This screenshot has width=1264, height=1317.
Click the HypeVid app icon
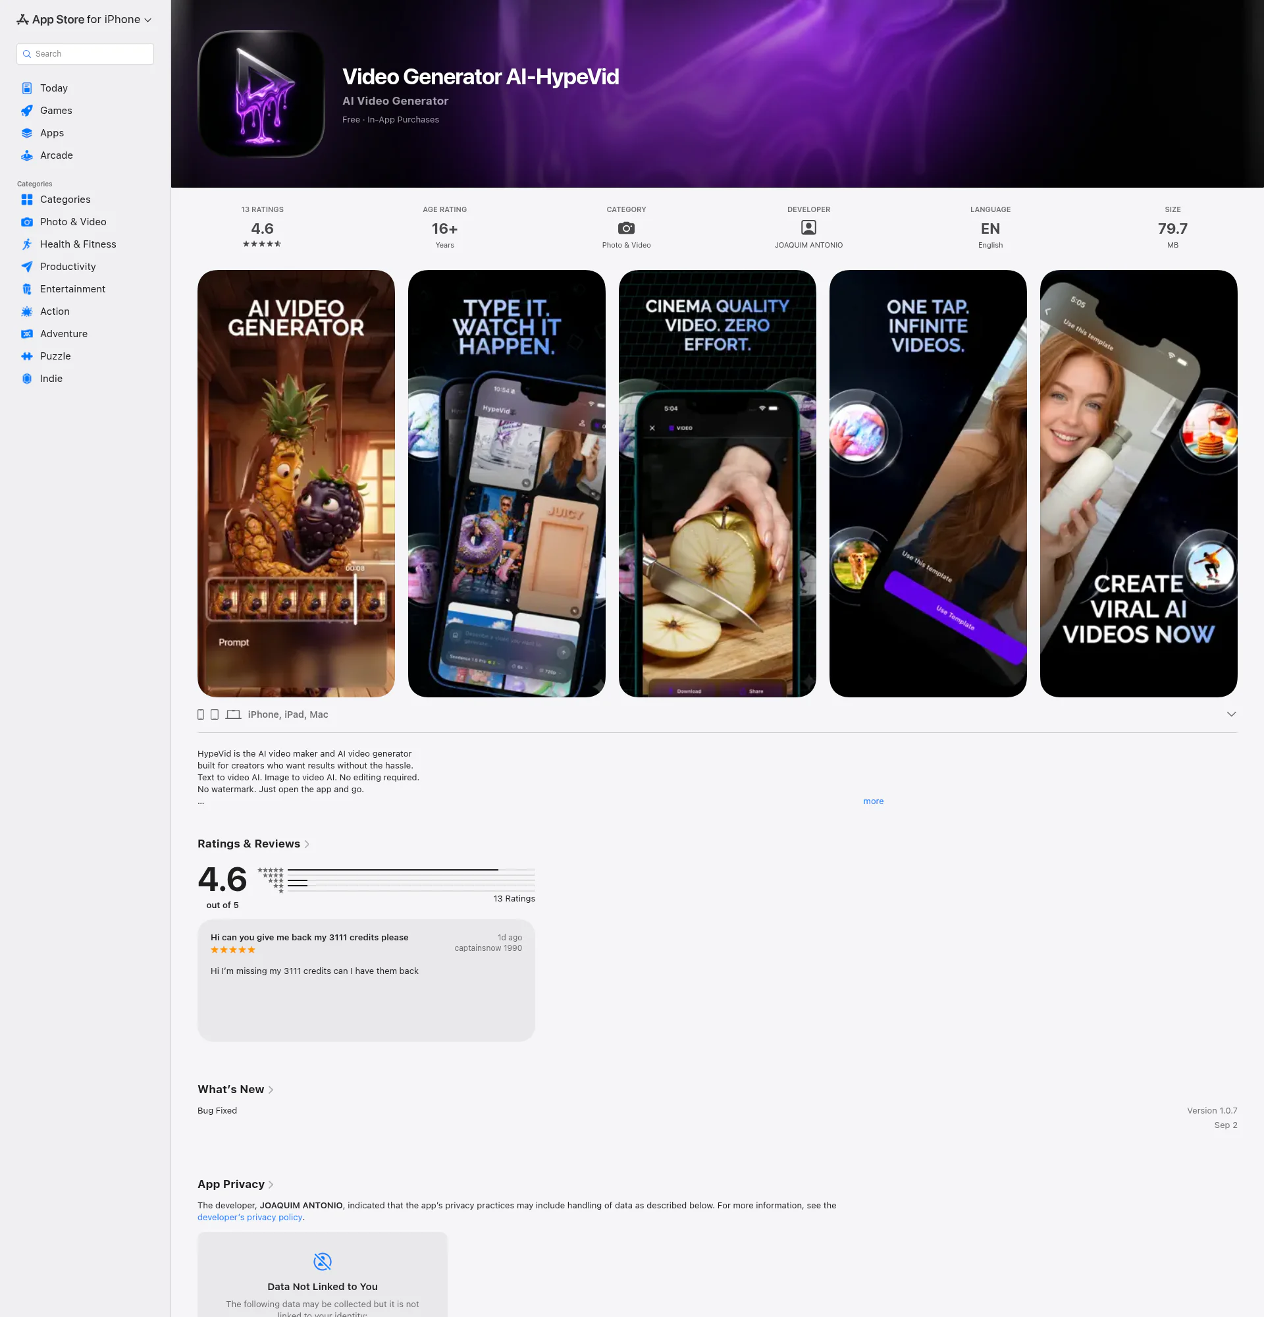point(261,94)
